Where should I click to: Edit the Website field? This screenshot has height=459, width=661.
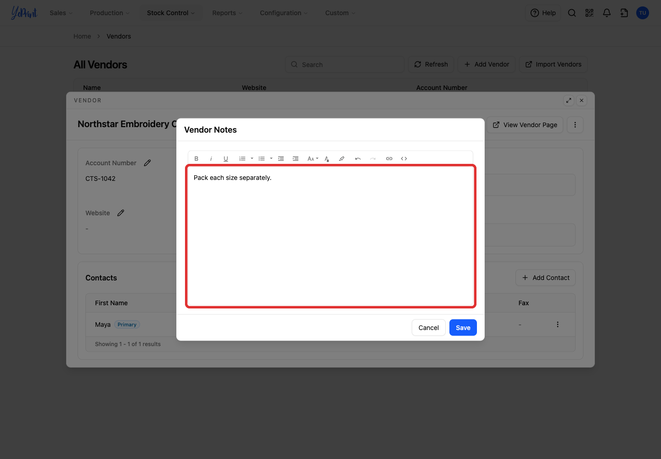point(121,213)
